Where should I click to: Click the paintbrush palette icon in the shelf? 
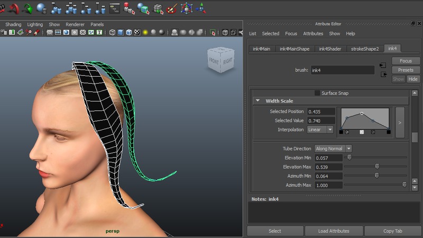coord(172,8)
